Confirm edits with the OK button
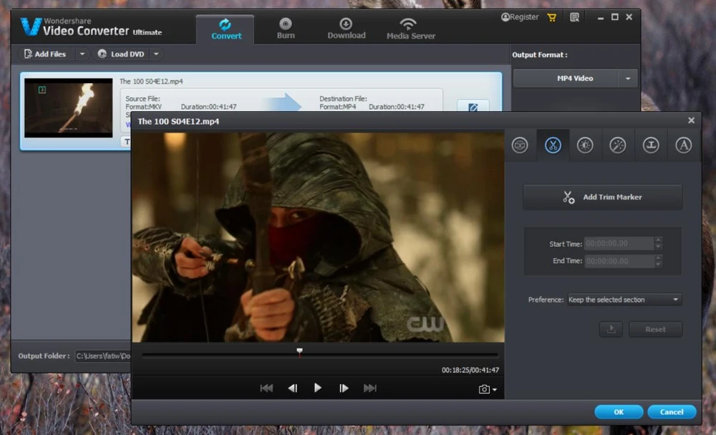Screen dimensions: 716x435 [618, 411]
